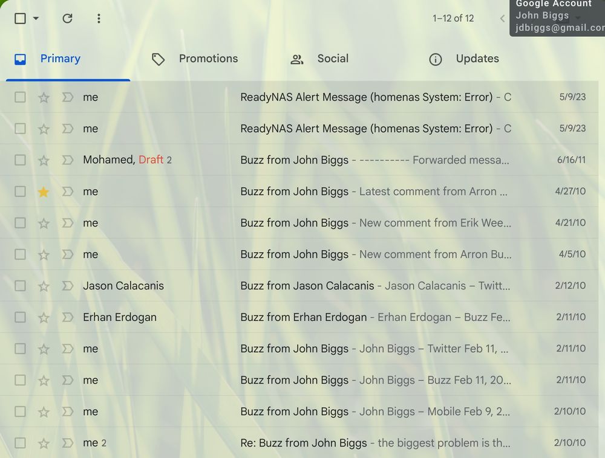Screen dimensions: 605x458
Task: Mark the 2/10/10 Mobile Feb 9 email important
Action: coord(68,411)
